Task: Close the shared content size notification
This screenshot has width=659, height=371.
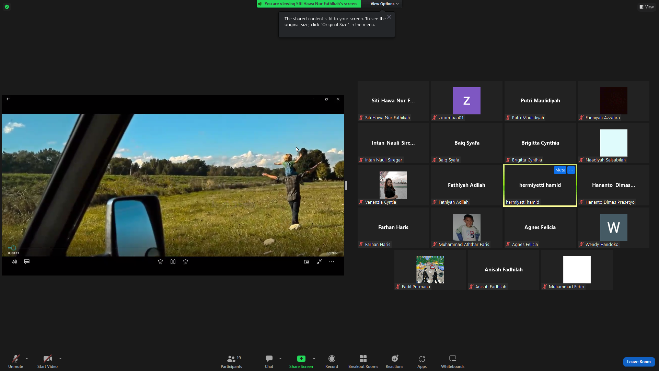Action: pos(389,17)
